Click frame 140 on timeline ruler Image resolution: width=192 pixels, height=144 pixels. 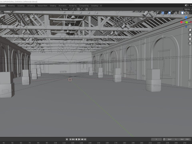90,143
